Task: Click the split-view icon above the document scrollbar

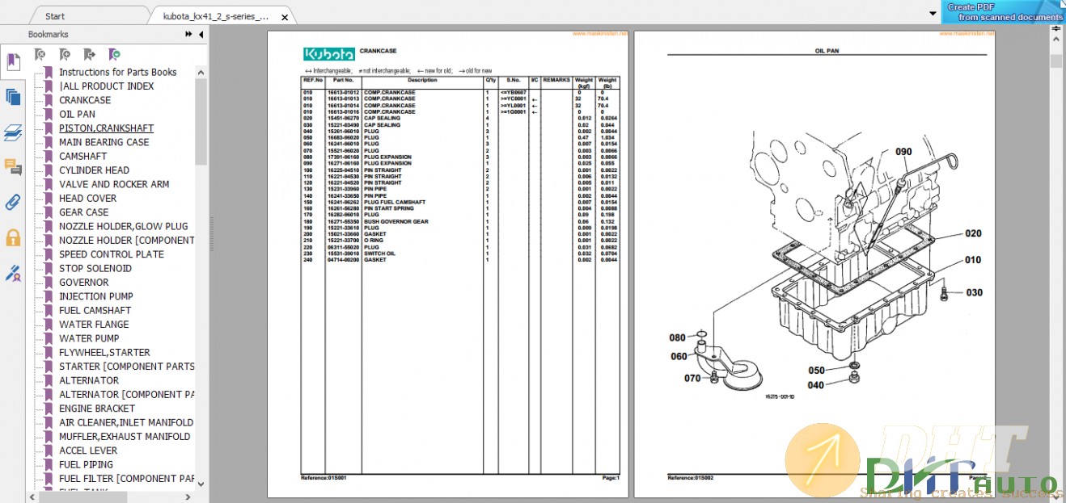Action: [1055, 28]
